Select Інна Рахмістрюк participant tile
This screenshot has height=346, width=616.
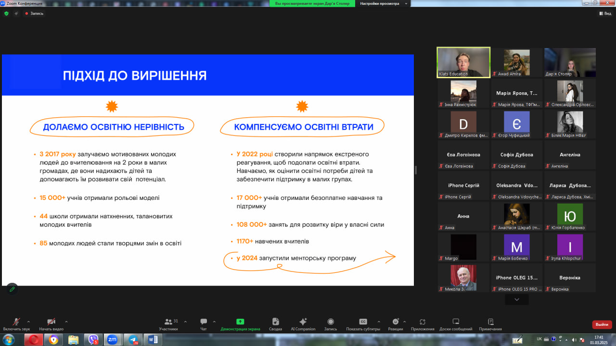click(463, 93)
